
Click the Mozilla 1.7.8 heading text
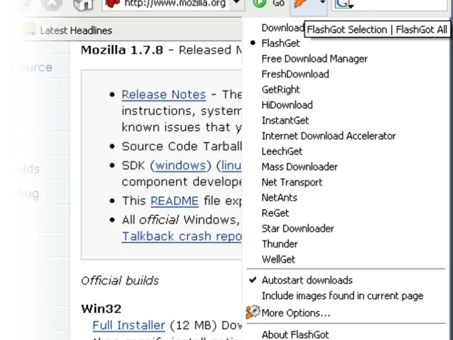[122, 50]
